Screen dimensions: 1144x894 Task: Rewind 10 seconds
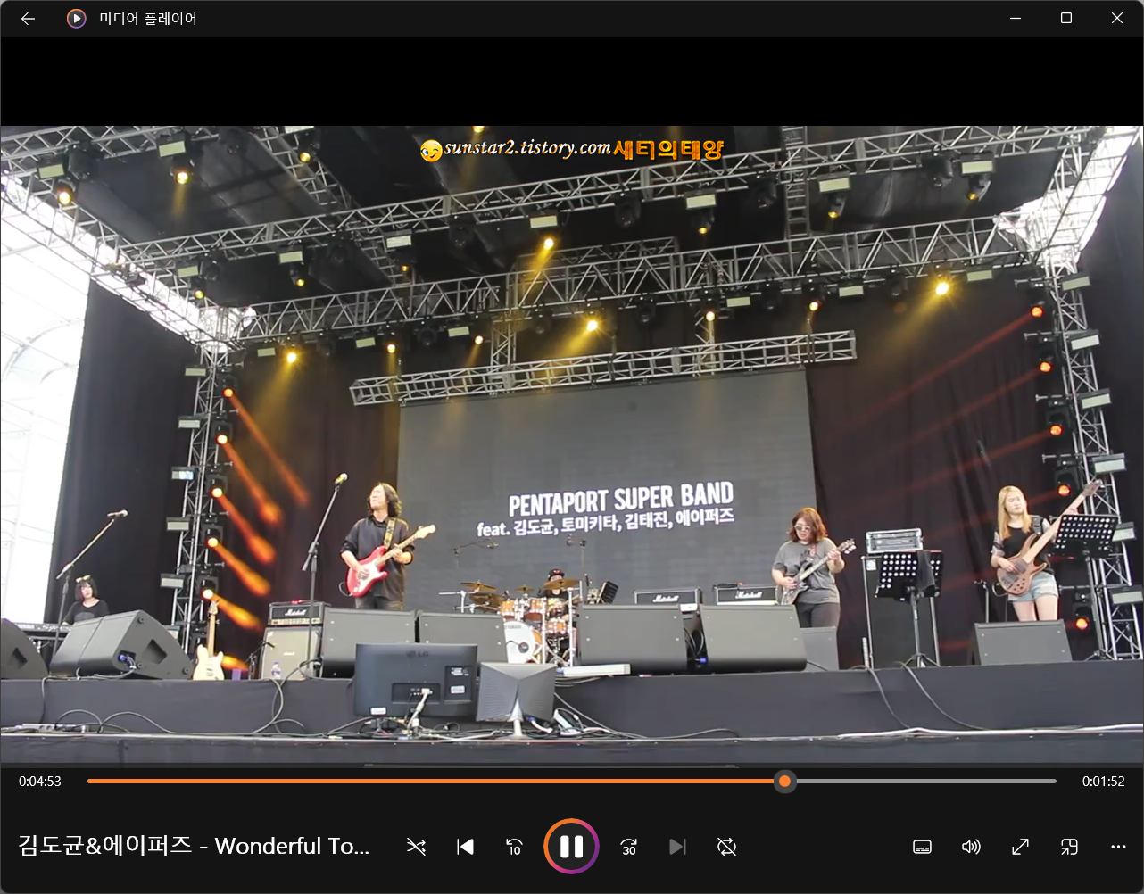point(514,847)
